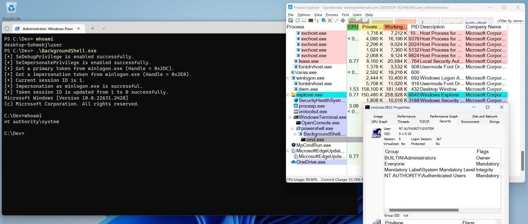Click the cmd.exe icon in process tree
Viewport: 528px width, 224px height.
pos(303,139)
